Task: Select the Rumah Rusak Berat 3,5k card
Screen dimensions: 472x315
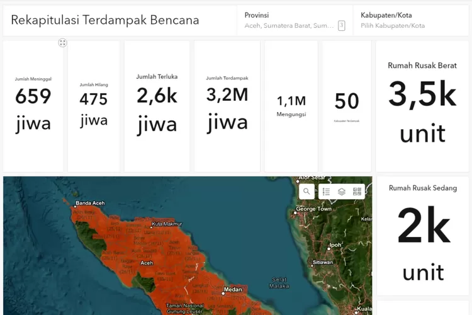Action: [422, 106]
